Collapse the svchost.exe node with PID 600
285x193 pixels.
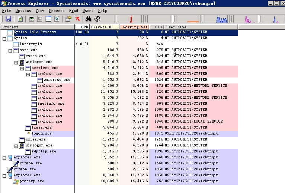click(28, 75)
